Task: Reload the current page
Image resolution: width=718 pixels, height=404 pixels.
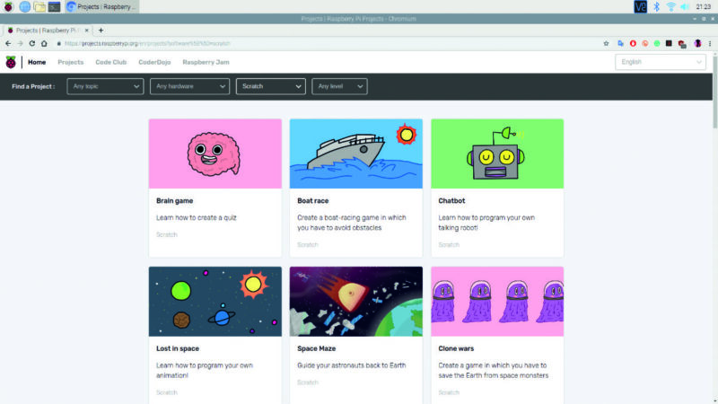Action: [32, 43]
